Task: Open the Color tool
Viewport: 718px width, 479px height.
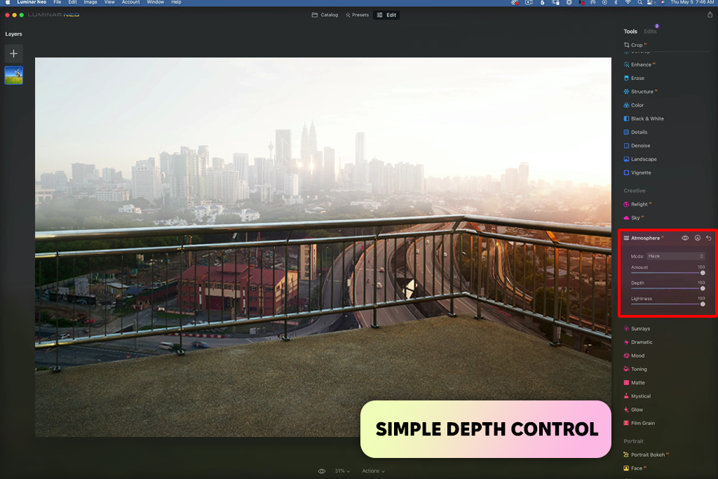Action: 634,105
